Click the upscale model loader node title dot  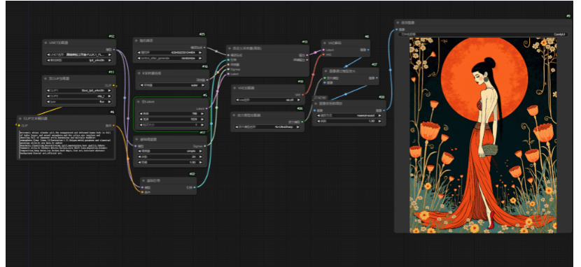[x=234, y=115]
